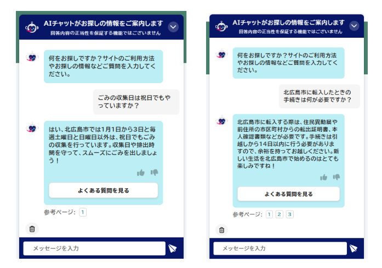Focus the メッセージを入力 field in the left chat
The image size is (382, 268).
pos(94,248)
